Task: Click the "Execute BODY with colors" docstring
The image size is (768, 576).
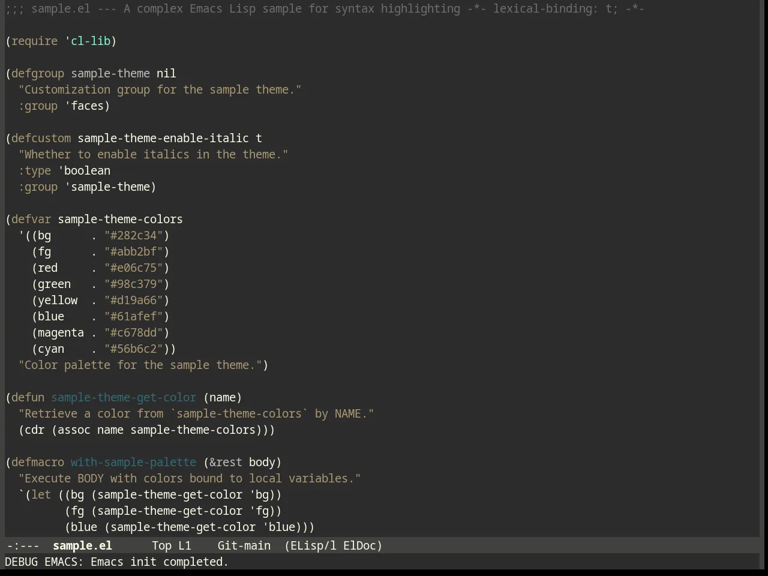Action: tap(190, 478)
